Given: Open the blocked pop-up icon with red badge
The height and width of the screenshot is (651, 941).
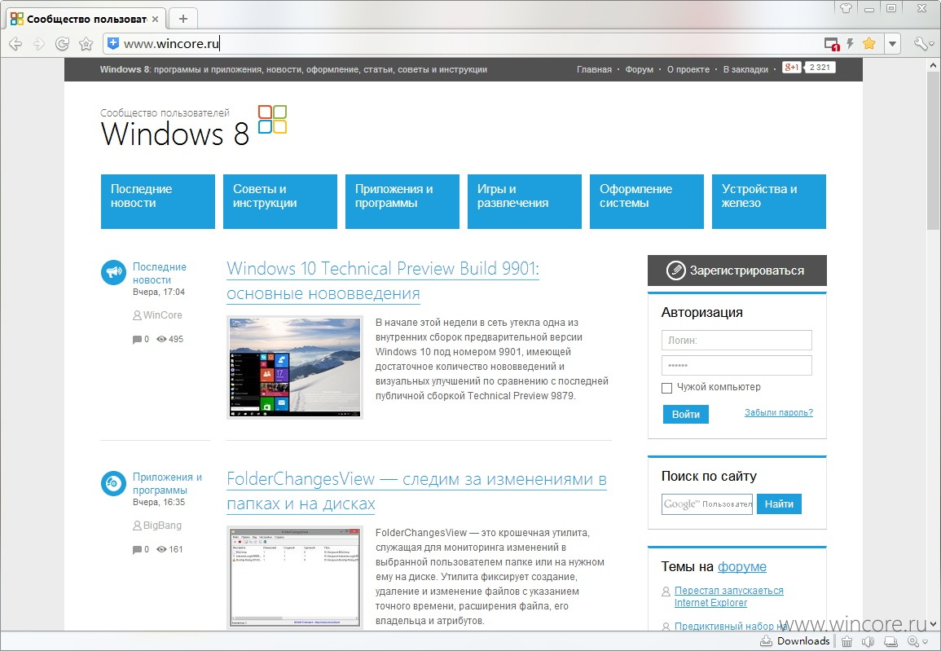Looking at the screenshot, I should [831, 44].
